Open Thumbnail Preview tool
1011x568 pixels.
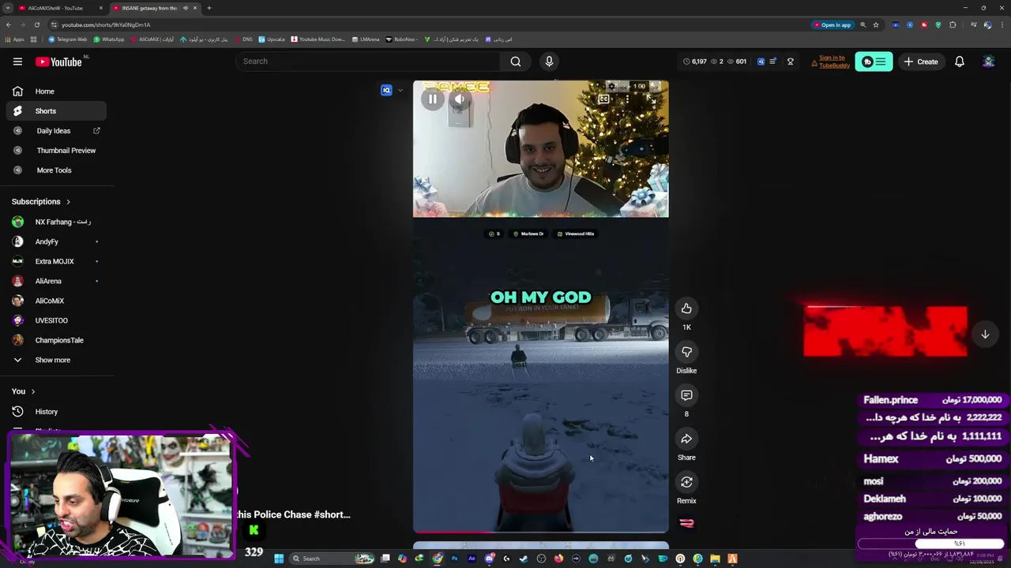pos(55,151)
